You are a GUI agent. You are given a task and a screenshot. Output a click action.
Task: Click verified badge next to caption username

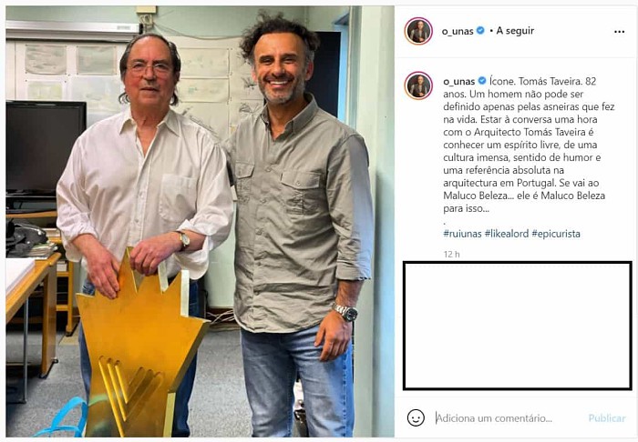tap(482, 81)
